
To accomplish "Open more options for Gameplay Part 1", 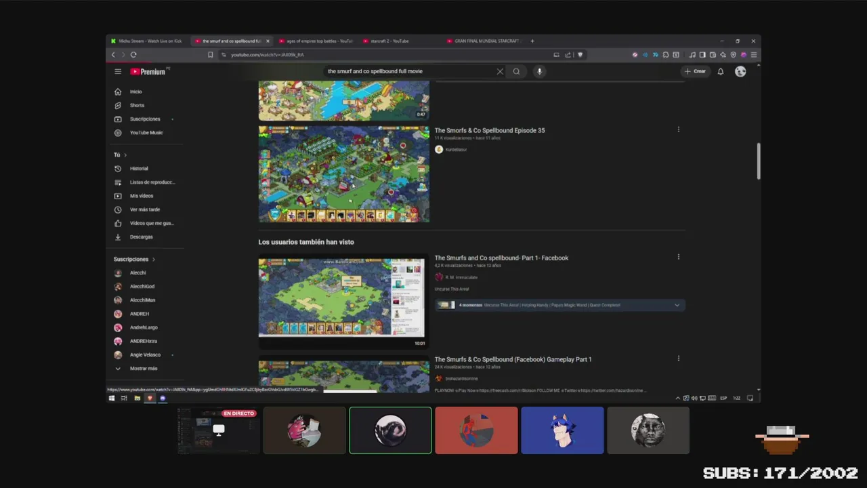I will point(678,359).
